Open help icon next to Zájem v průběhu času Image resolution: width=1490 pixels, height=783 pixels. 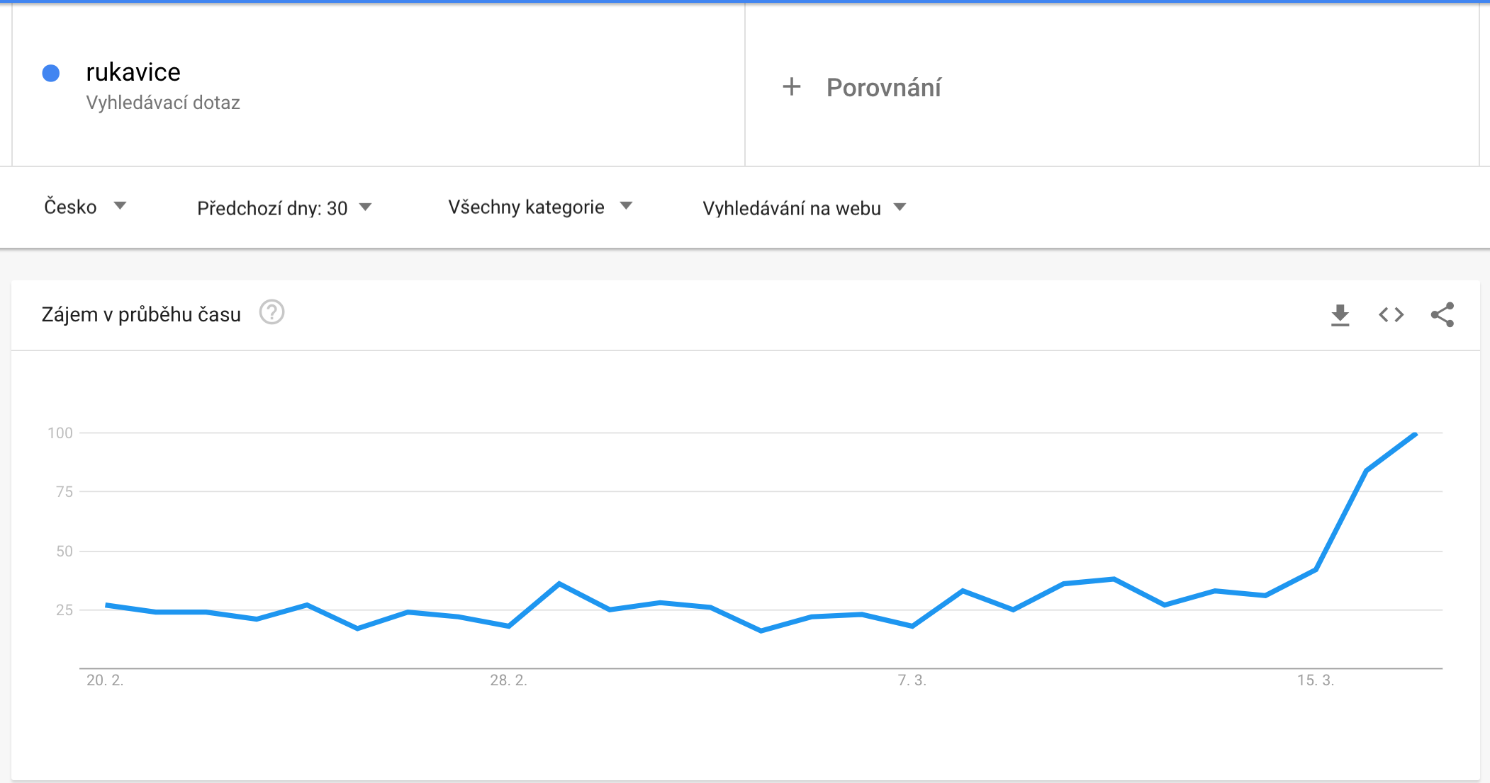[x=271, y=312]
